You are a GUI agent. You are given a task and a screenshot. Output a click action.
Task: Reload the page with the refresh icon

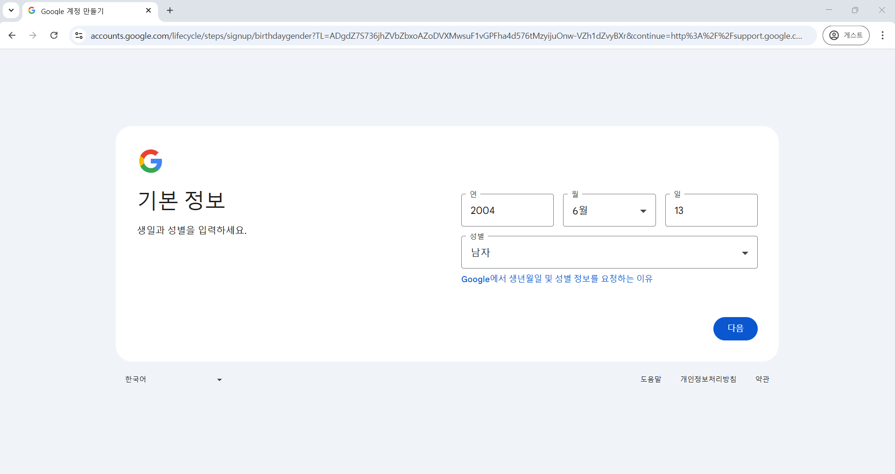54,35
